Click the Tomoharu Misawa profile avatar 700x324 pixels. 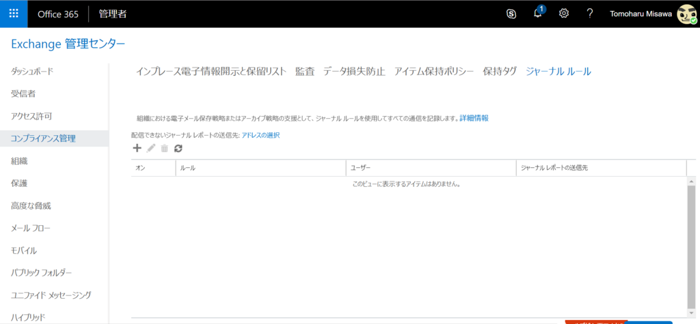pos(687,14)
